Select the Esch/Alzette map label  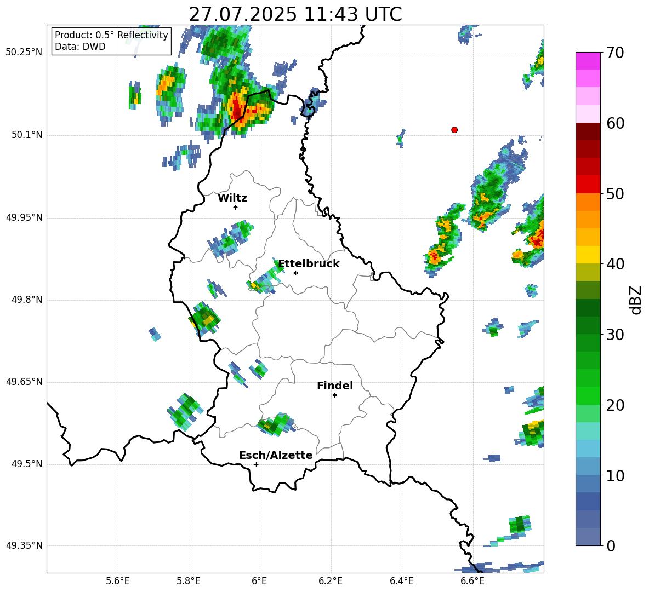click(276, 455)
